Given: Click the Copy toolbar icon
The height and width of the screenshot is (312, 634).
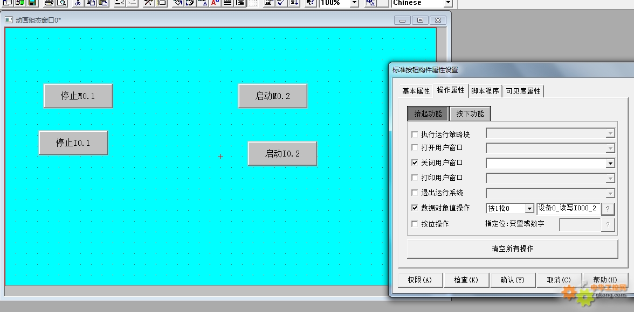Looking at the screenshot, I should [91, 3].
